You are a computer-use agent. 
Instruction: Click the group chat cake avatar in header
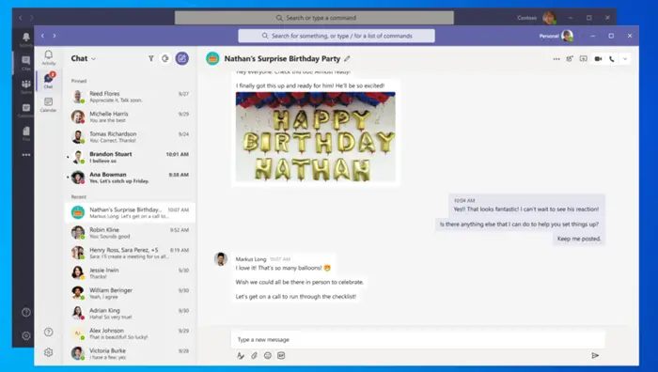click(212, 59)
